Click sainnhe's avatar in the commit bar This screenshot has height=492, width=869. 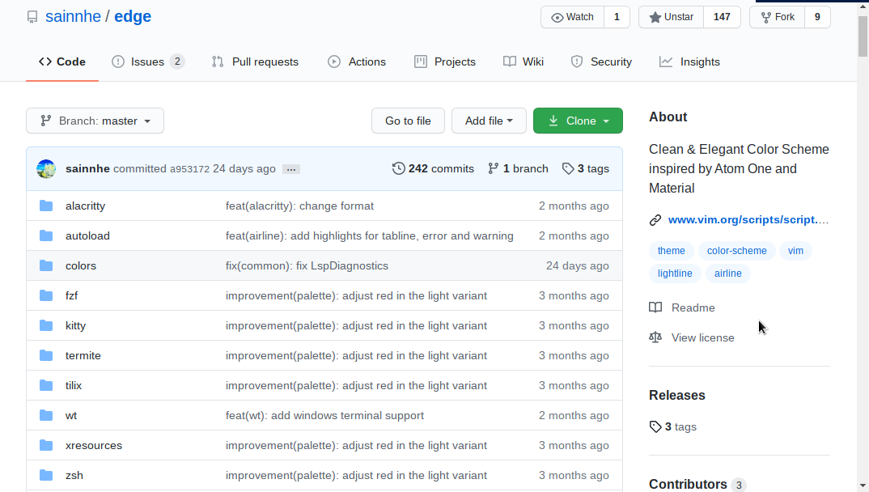click(46, 169)
